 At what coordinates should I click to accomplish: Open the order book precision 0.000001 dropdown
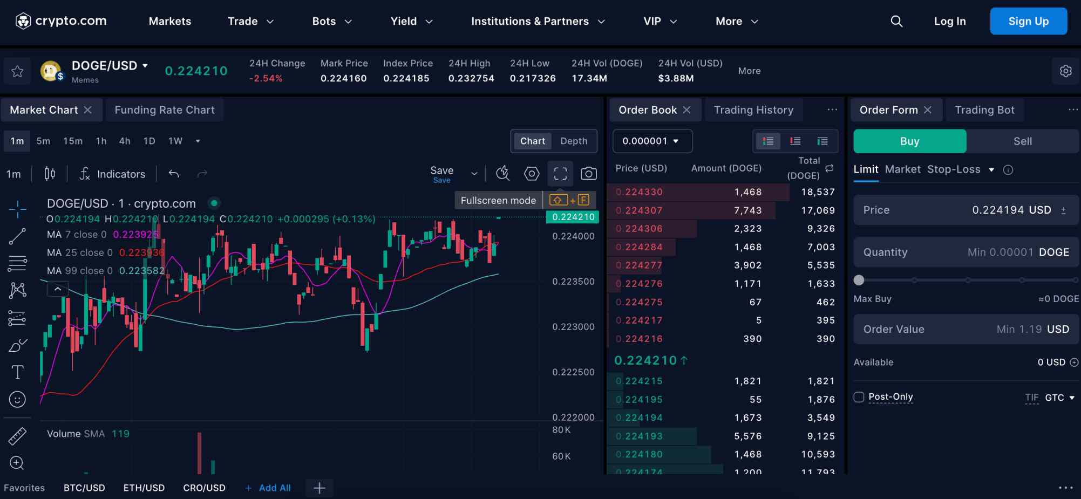pos(652,141)
